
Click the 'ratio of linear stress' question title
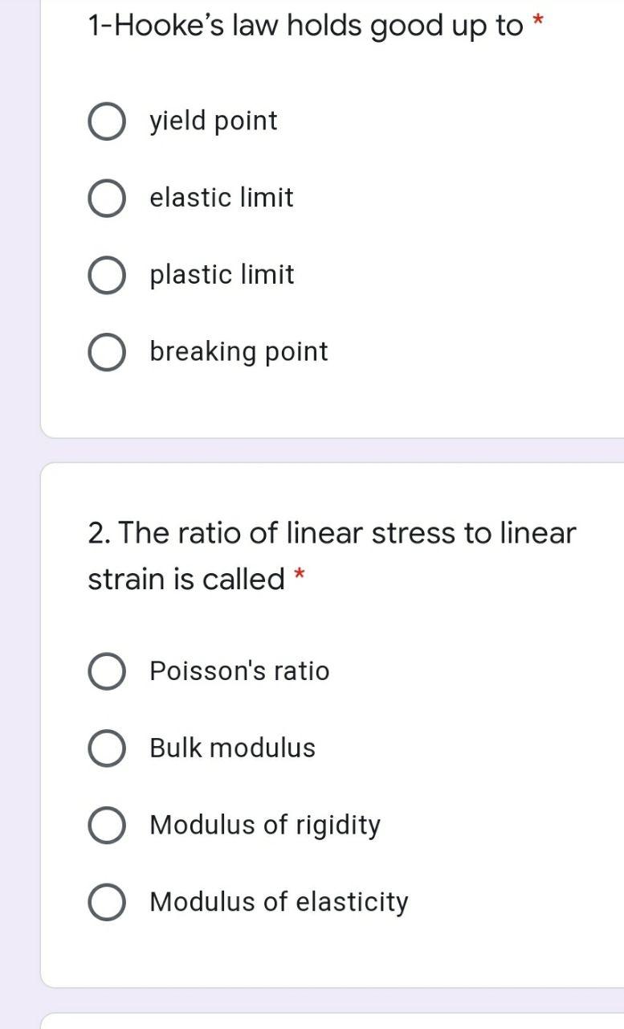pos(332,555)
